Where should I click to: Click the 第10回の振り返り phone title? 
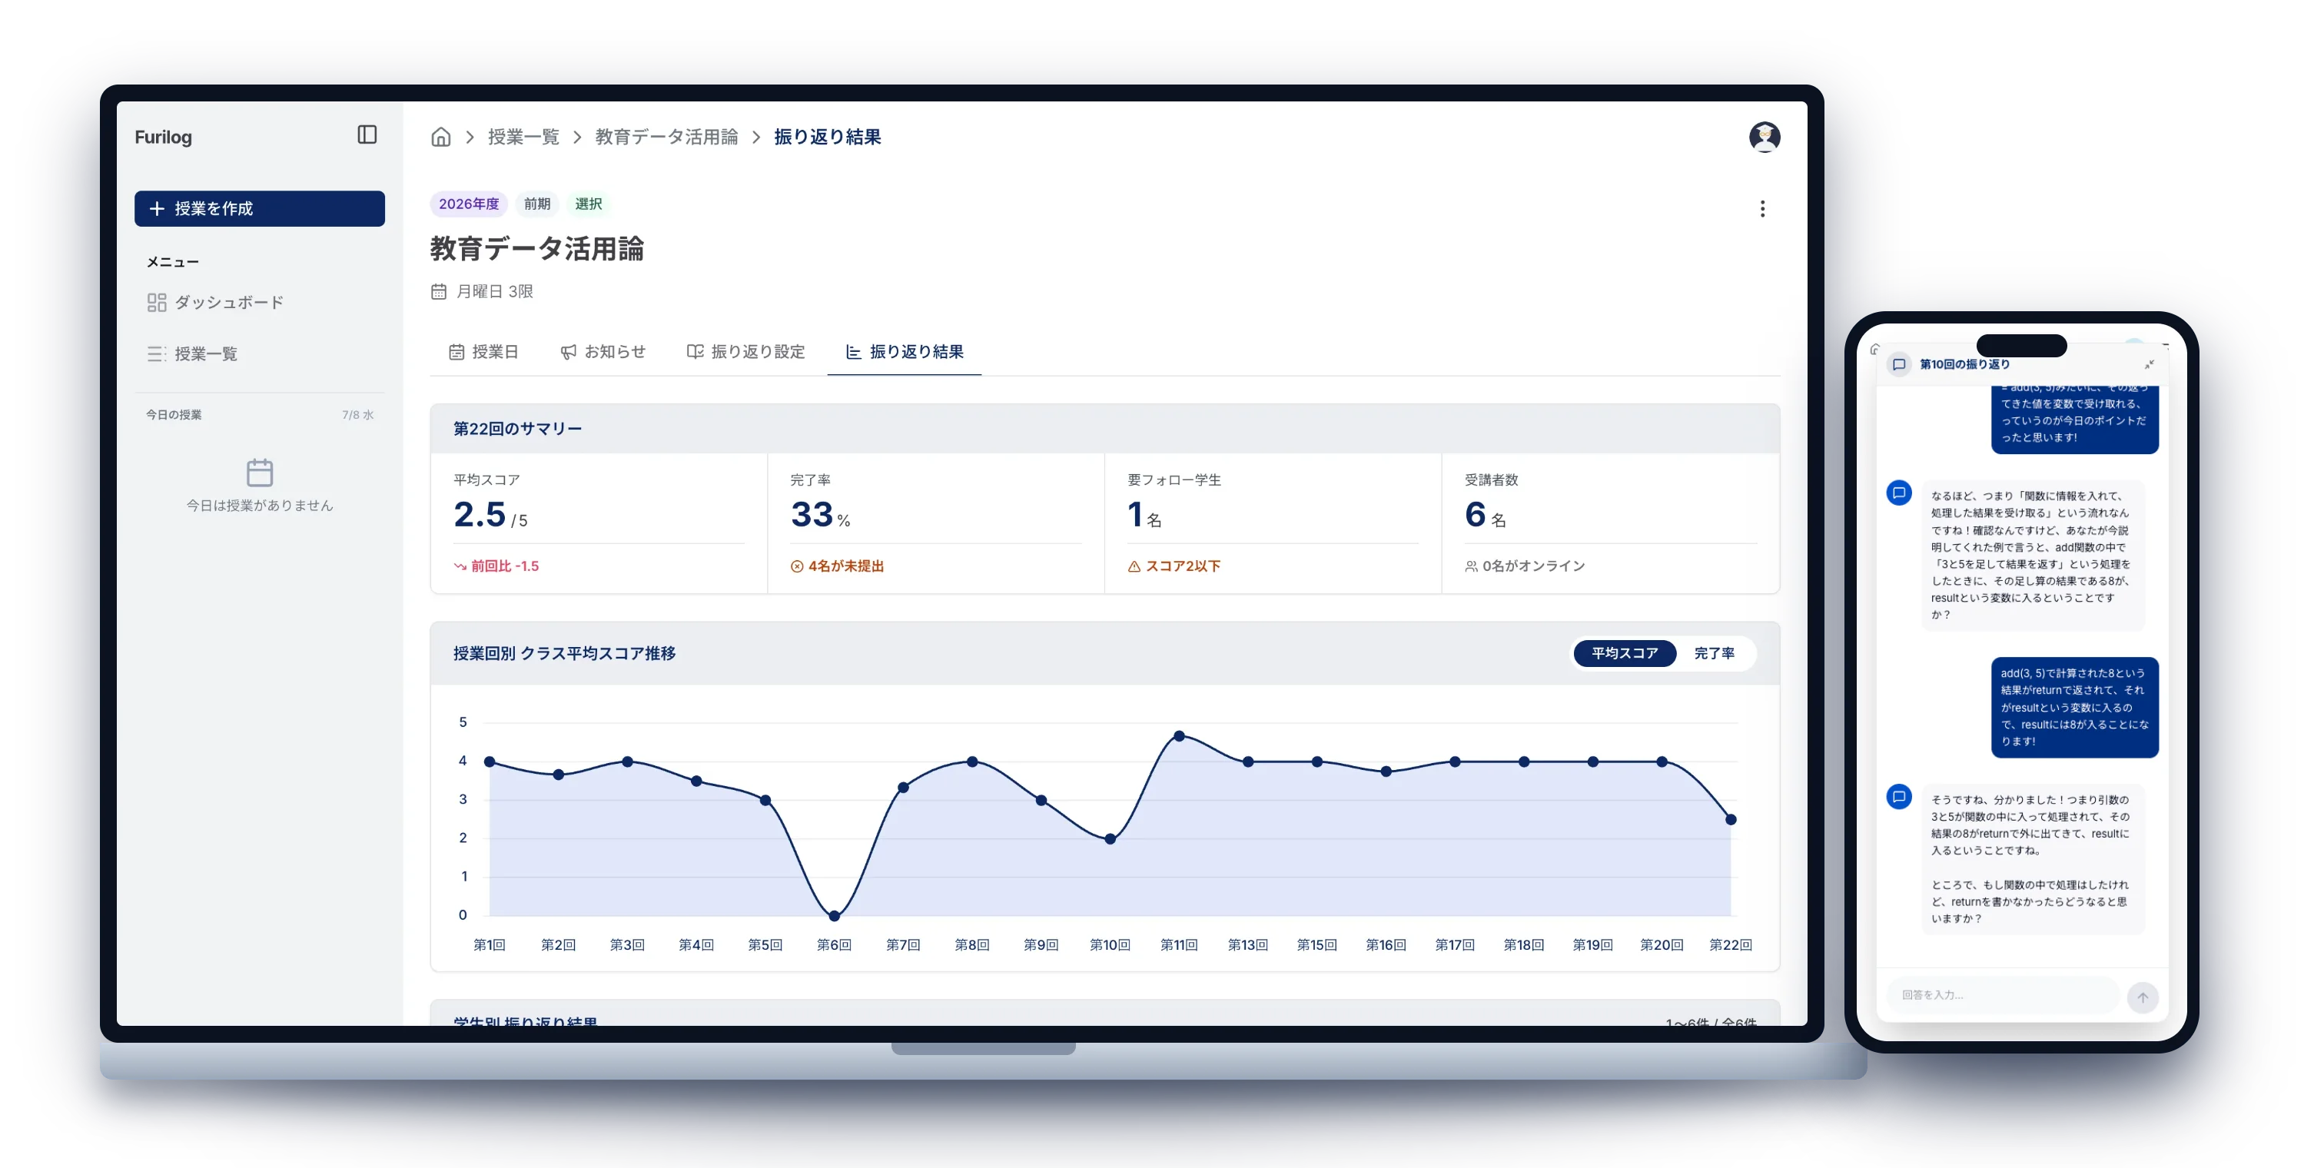1964,365
